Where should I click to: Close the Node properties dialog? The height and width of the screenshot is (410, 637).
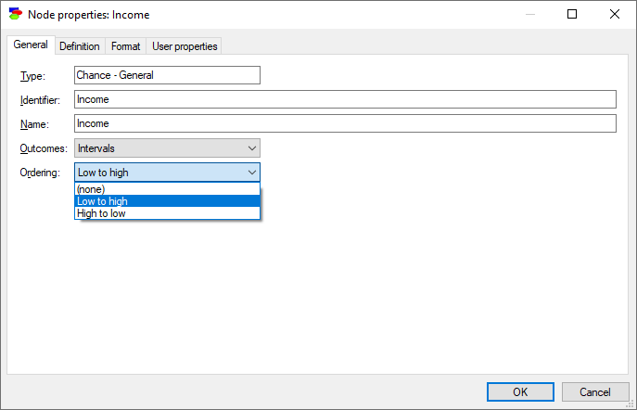[x=614, y=14]
